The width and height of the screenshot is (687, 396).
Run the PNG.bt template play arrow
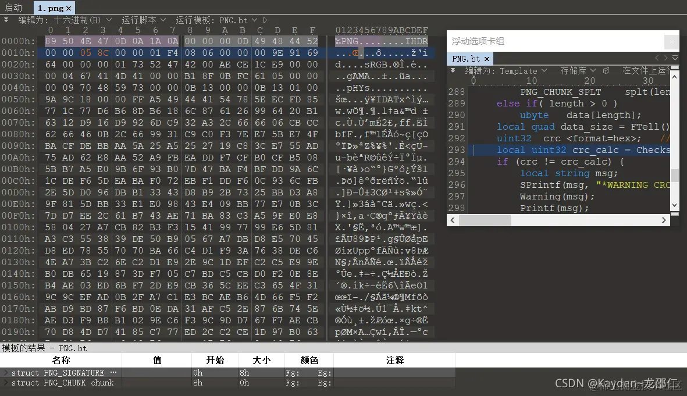pyautogui.click(x=265, y=20)
